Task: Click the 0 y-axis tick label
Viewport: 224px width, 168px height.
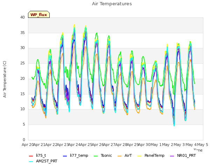Action: coord(24,140)
